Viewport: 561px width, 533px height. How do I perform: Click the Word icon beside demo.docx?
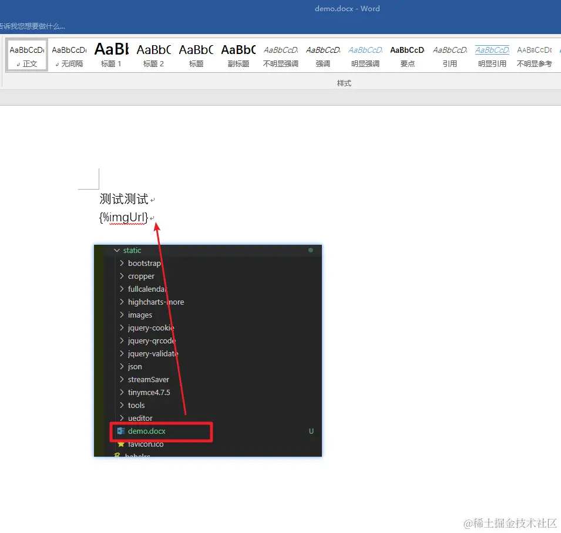(121, 431)
